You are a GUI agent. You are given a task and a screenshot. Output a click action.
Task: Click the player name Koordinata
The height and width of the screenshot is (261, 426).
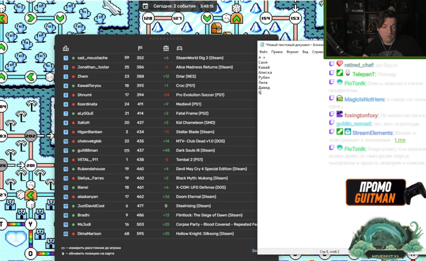87,104
